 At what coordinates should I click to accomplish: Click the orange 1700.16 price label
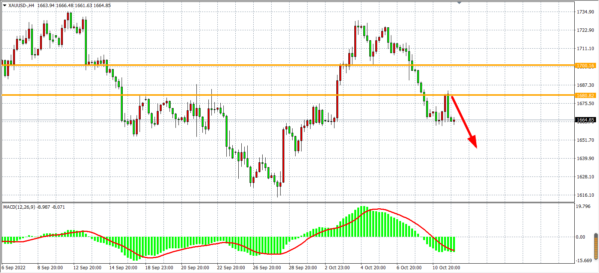tap(585, 66)
